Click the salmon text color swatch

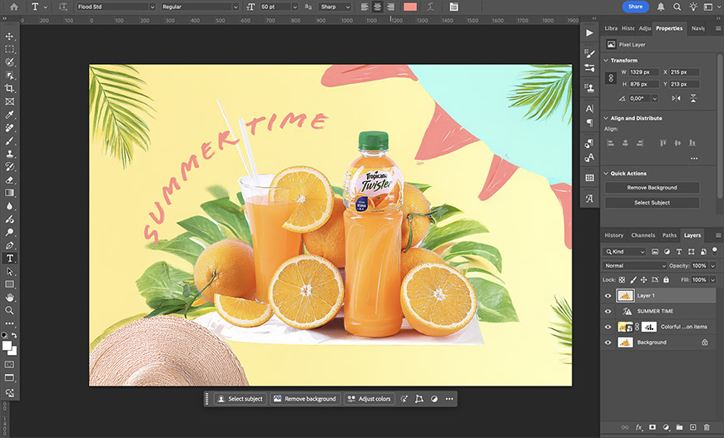[410, 7]
